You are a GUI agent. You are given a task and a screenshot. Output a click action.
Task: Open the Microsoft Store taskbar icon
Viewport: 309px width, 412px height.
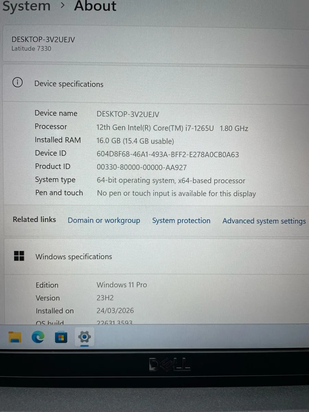pyautogui.click(x=61, y=337)
